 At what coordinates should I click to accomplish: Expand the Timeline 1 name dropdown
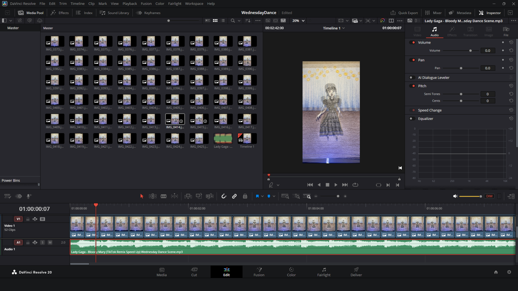(x=343, y=28)
